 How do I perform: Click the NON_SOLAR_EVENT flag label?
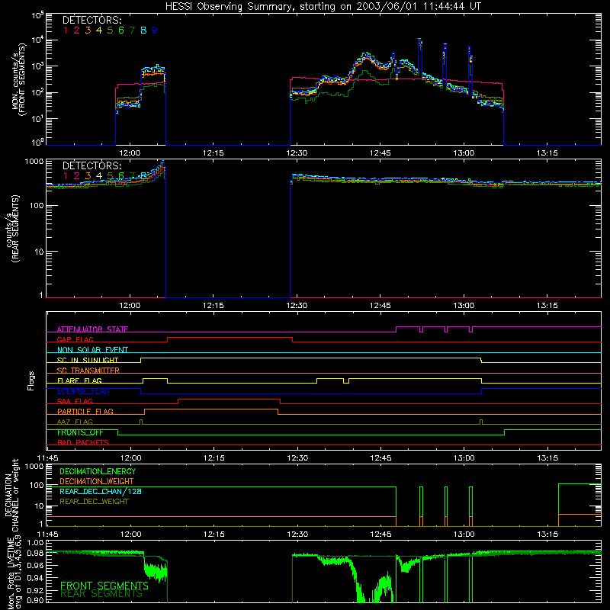(x=92, y=350)
